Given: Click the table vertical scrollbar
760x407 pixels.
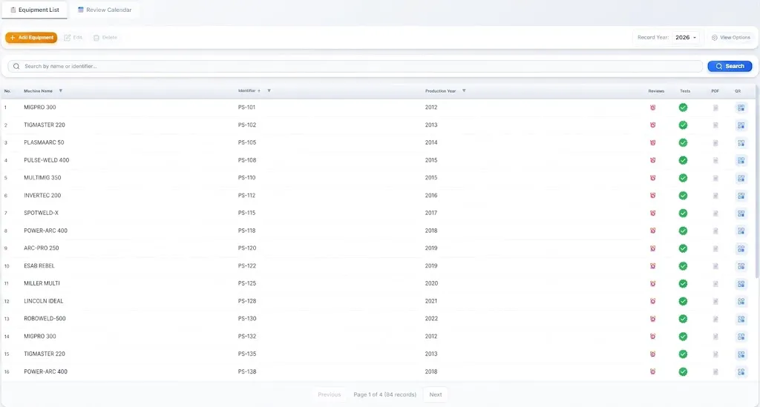Looking at the screenshot, I should coord(757,182).
